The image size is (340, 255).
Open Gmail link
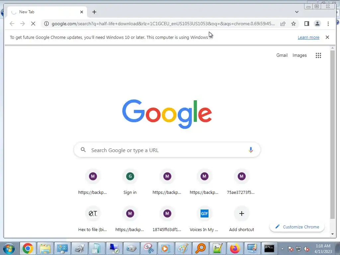(282, 55)
